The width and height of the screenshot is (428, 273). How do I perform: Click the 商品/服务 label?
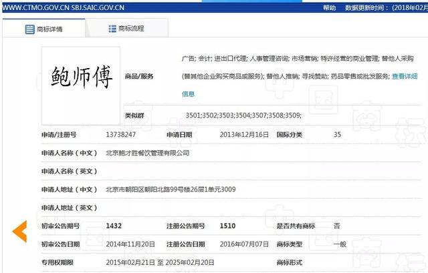139,76
